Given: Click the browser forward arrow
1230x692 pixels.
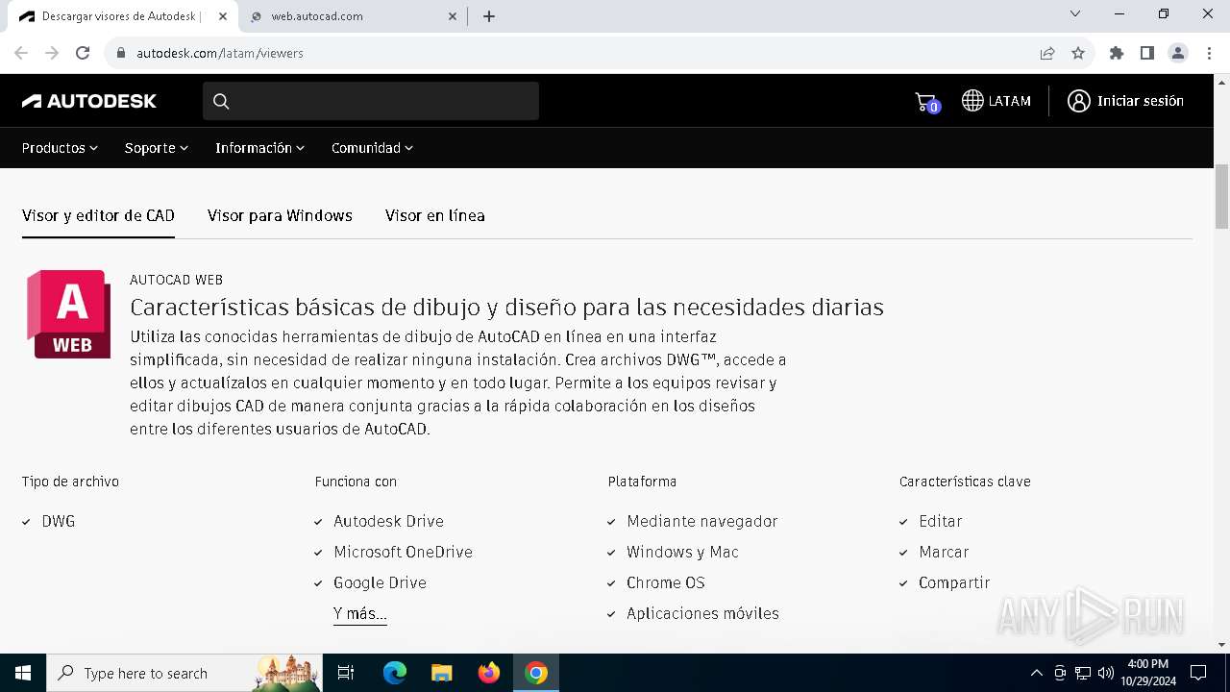Looking at the screenshot, I should [x=52, y=53].
